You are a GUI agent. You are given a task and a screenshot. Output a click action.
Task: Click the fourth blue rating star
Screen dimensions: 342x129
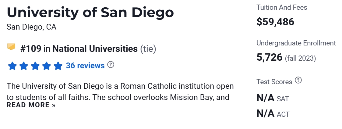click(46, 66)
